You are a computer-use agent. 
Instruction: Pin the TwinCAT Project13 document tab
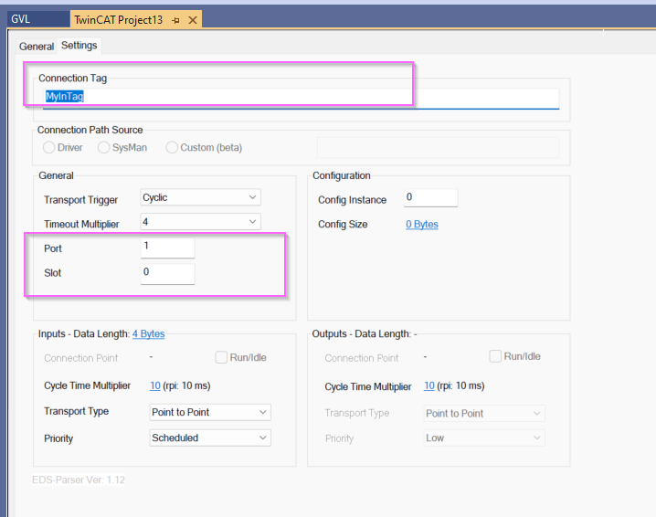[175, 20]
